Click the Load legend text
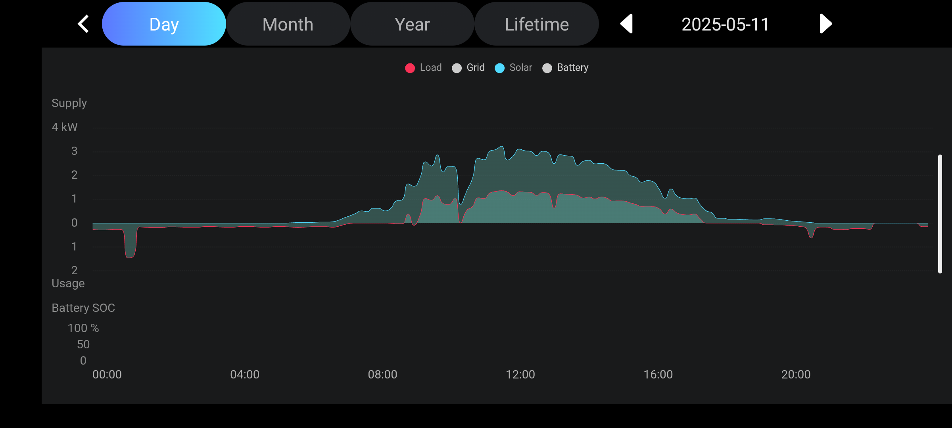The image size is (952, 428). point(430,68)
